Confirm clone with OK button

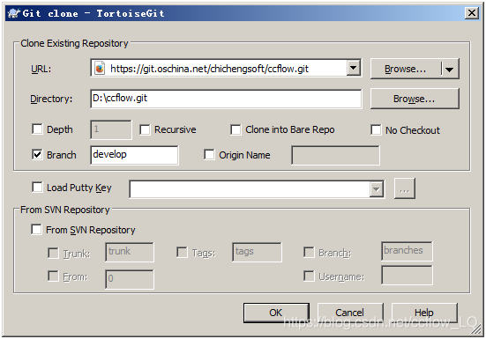(x=276, y=313)
